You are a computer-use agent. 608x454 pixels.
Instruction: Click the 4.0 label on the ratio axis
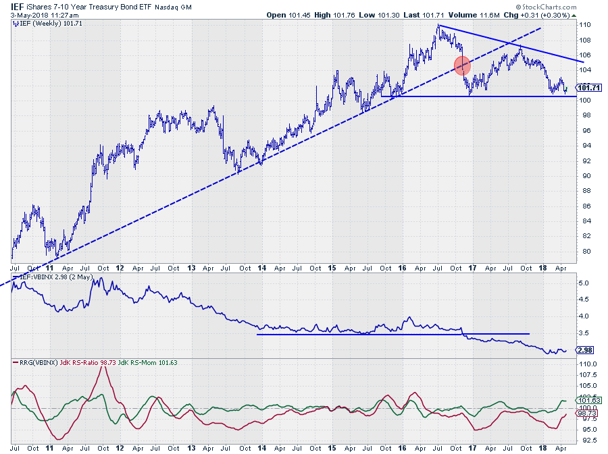[584, 316]
